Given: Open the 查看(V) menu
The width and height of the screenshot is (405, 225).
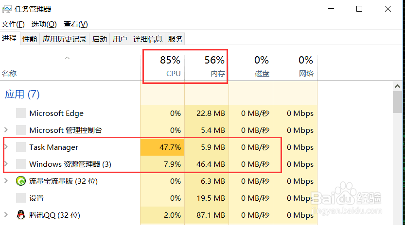Looking at the screenshot, I should click(x=75, y=24).
